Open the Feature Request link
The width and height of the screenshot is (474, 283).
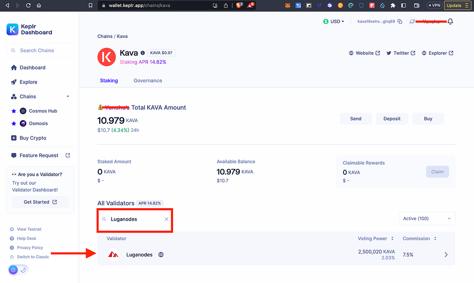(41, 155)
